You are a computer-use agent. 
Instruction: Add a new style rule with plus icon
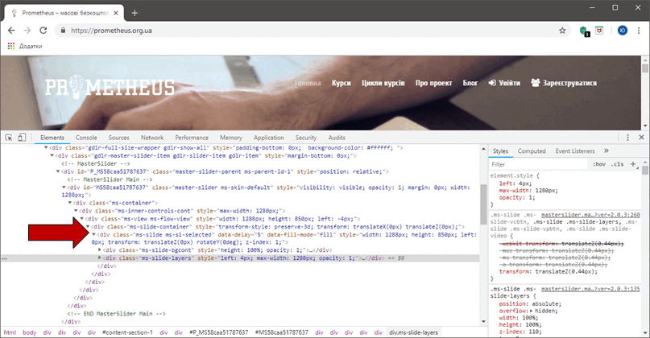[633, 164]
